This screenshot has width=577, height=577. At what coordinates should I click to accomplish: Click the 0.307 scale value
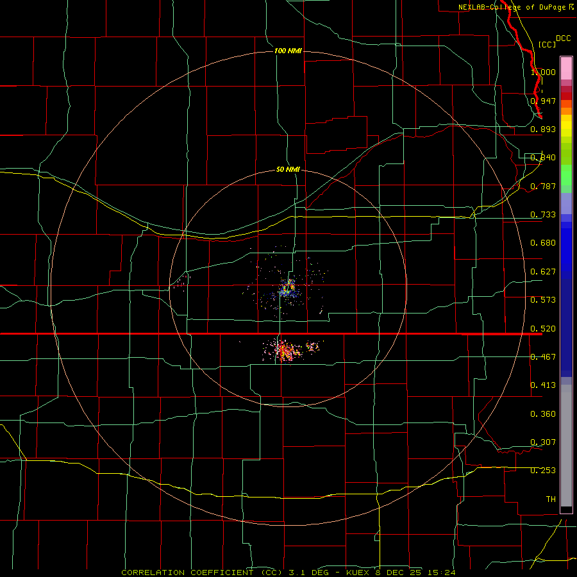click(x=543, y=442)
